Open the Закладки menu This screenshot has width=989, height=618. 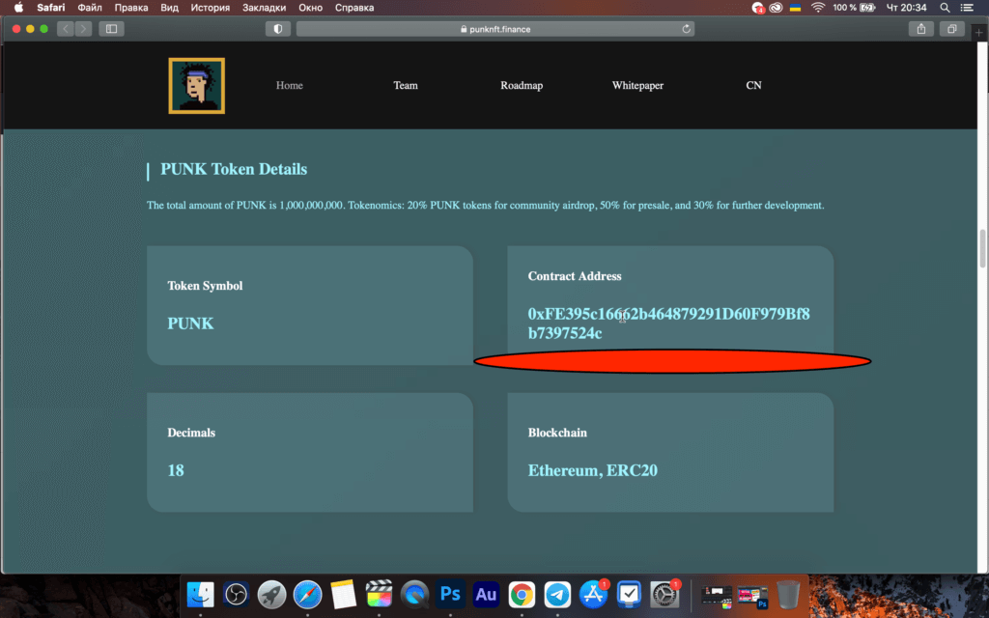pyautogui.click(x=264, y=8)
